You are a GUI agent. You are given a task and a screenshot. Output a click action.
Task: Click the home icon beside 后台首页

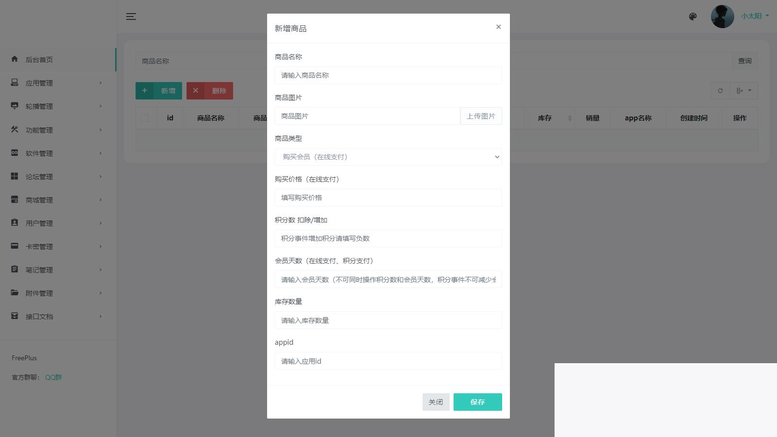14,59
